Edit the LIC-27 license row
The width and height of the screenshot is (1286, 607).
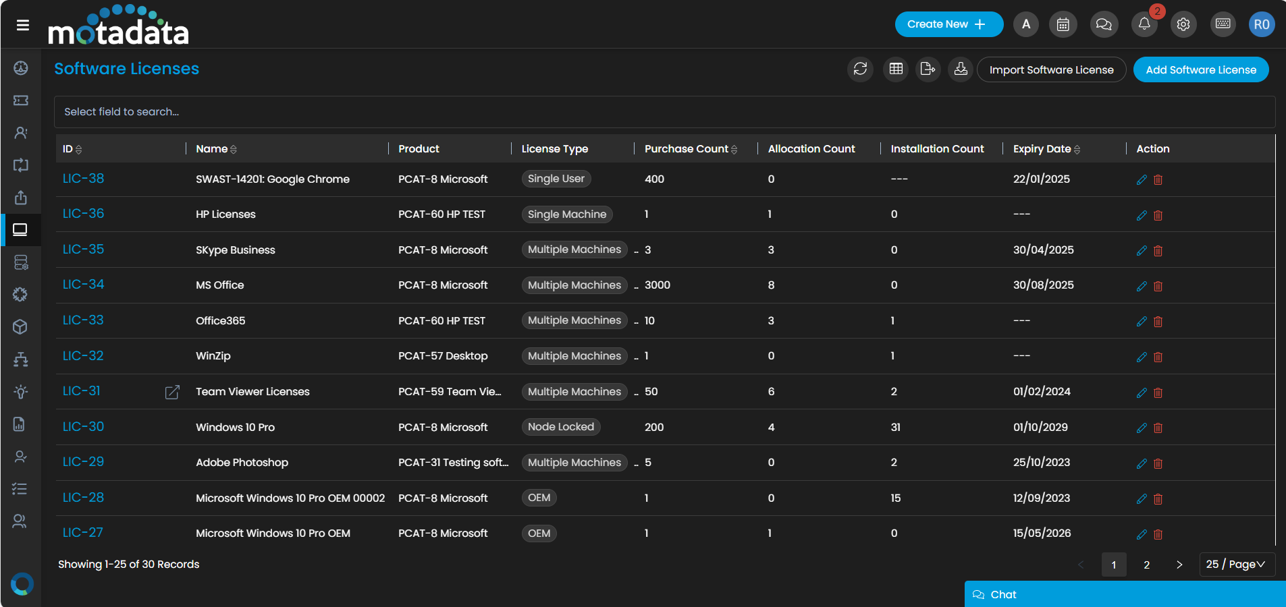coord(1142,535)
